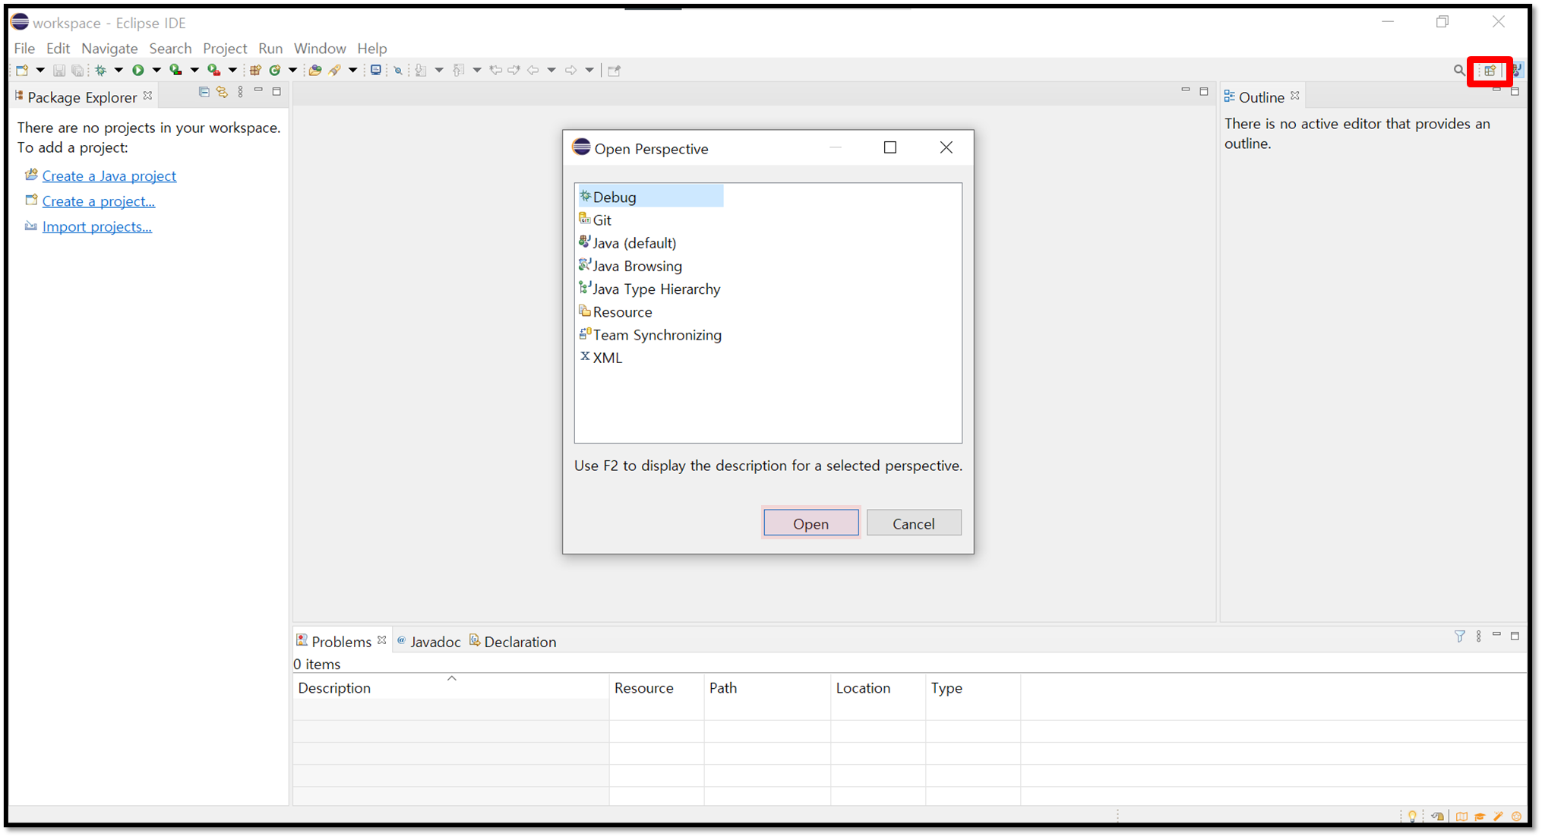Screen dimensions: 1542x837
Task: Open the Navigate menu
Action: coord(109,48)
